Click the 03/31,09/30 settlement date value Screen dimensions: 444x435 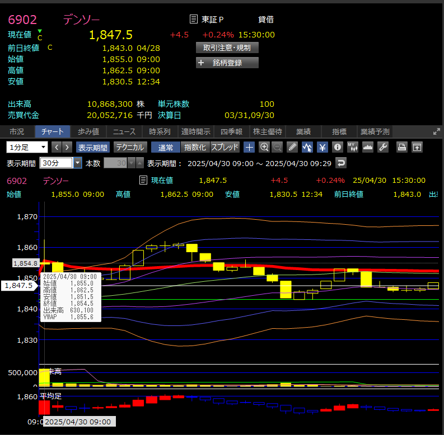coord(249,115)
